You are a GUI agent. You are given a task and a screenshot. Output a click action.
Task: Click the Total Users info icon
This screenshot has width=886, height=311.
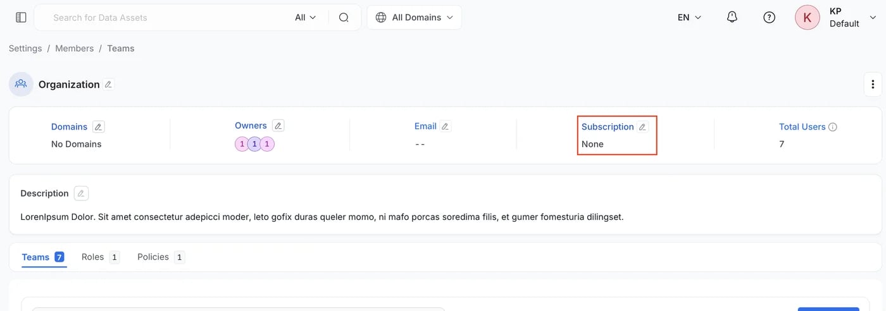pos(833,127)
